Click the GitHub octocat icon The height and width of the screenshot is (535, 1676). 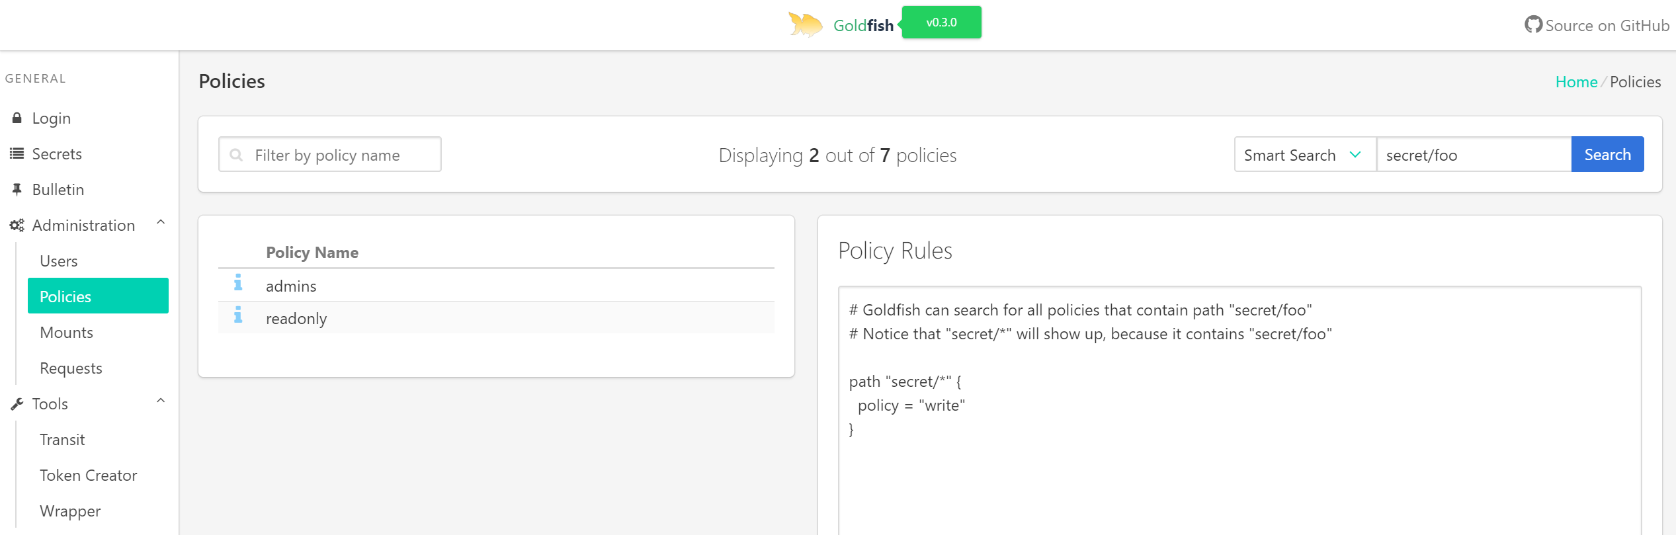pyautogui.click(x=1533, y=24)
